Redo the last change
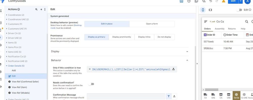This screenshot has height=100, width=253. coord(217,1)
